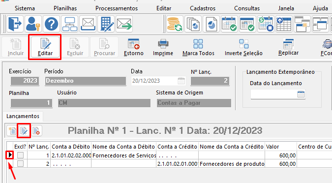Open the Consultas menu
Viewport: 332px width, 183px height.
pyautogui.click(x=247, y=8)
